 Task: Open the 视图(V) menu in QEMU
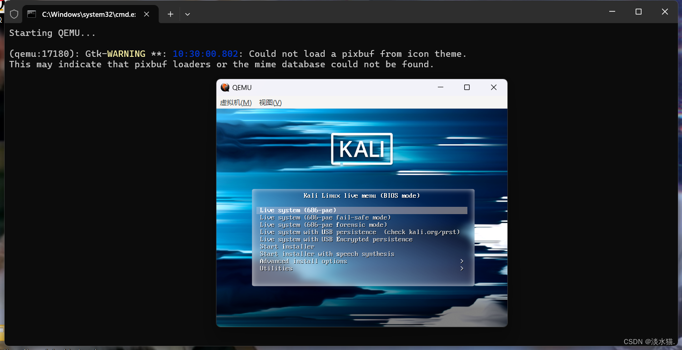[270, 103]
